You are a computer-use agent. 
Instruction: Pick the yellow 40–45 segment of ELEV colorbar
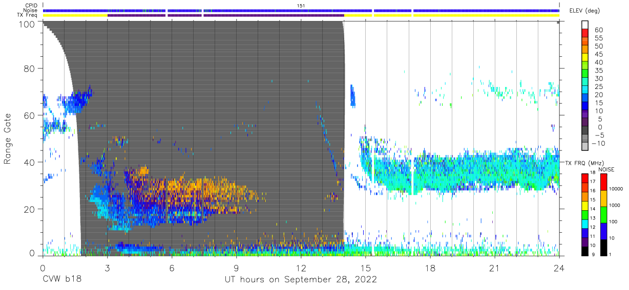point(585,58)
